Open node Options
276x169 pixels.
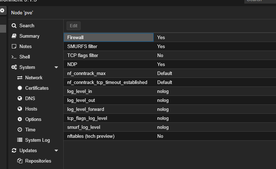[x=33, y=119]
